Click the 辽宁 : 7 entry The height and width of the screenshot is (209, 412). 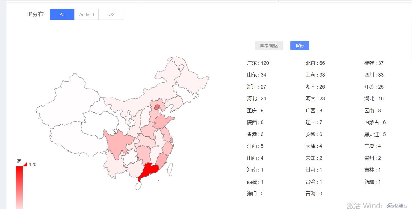(314, 122)
